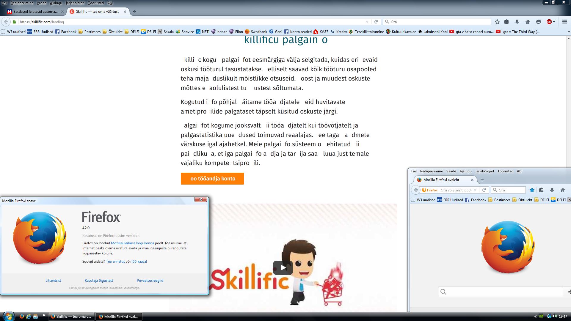Image resolution: width=571 pixels, height=321 pixels.
Task: Open Ajalugu menu in main window
Action: 56,3
